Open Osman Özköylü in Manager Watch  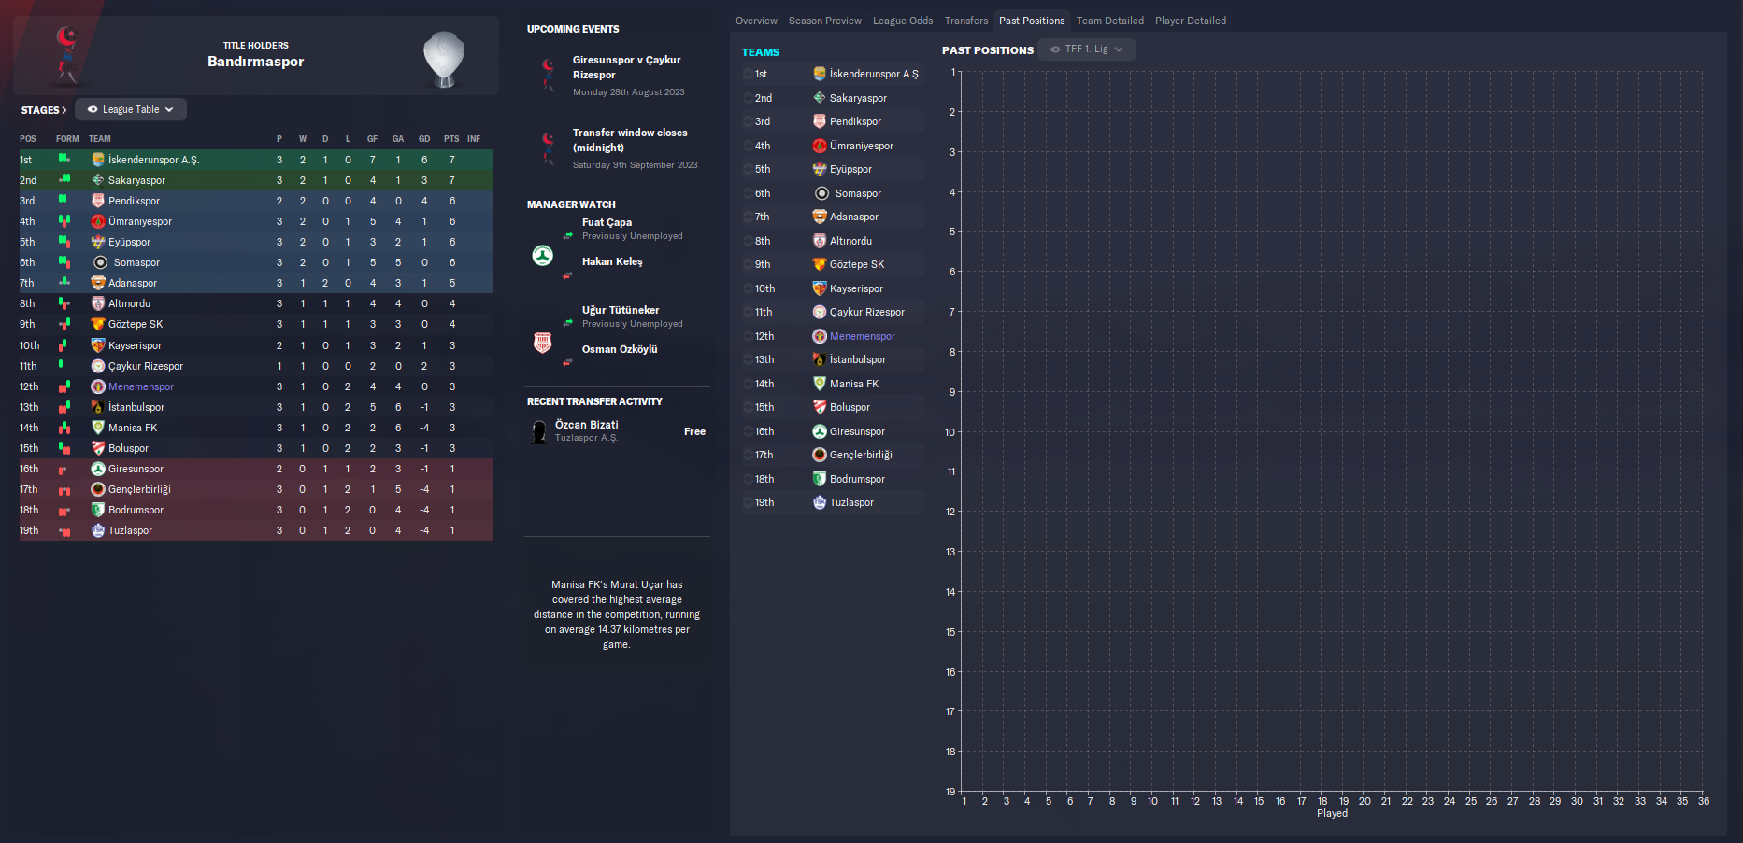point(620,349)
